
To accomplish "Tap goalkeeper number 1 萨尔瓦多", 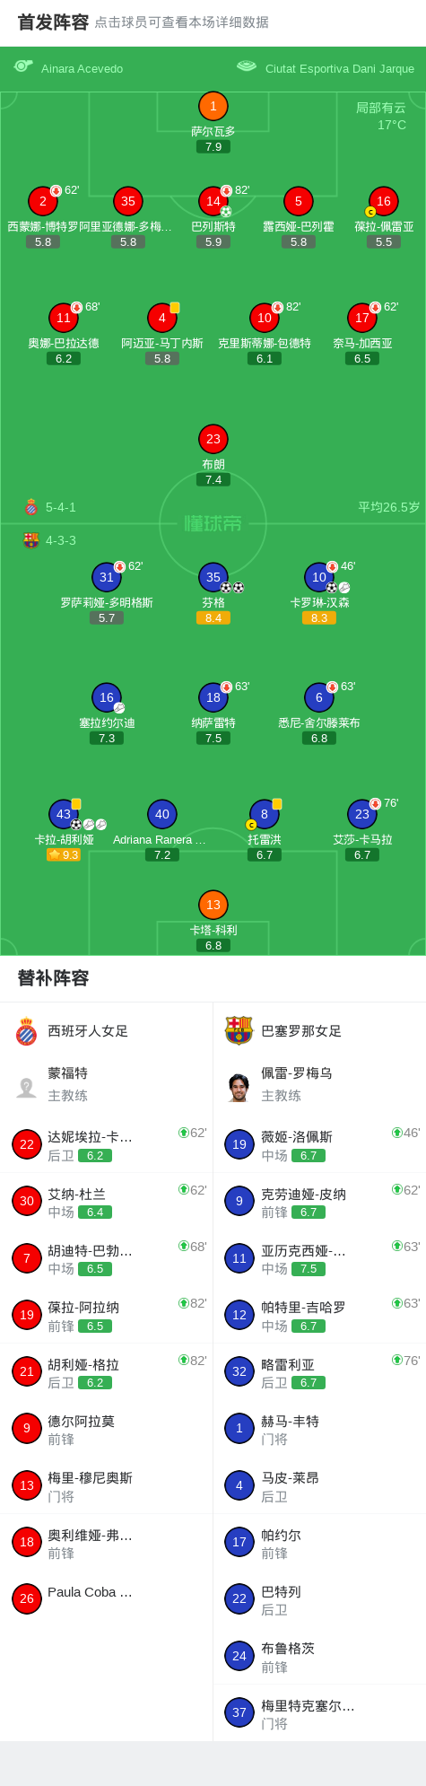I will 213,107.
